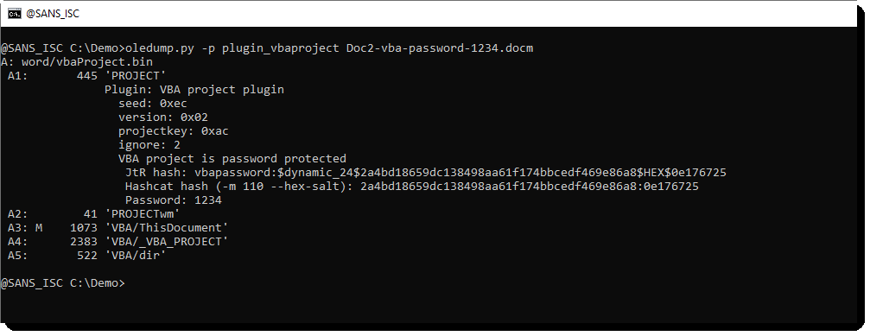Click the Hashcat hash value line
The image size is (870, 336).
(x=412, y=187)
